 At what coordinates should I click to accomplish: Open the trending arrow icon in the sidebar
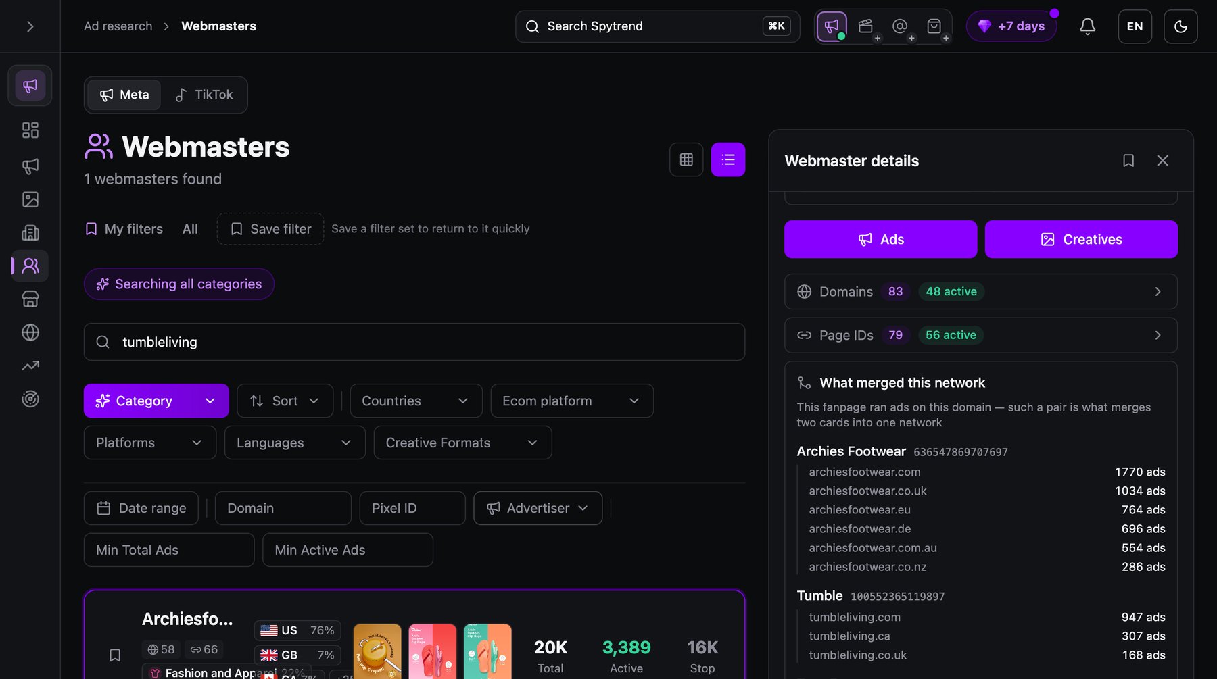coord(30,366)
